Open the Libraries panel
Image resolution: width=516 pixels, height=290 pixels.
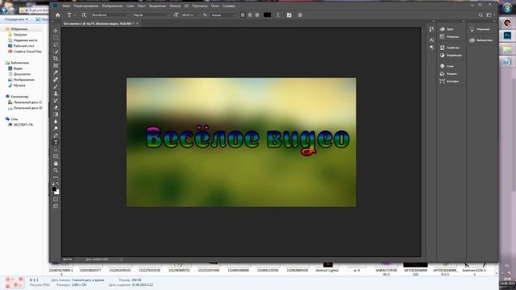point(481,40)
